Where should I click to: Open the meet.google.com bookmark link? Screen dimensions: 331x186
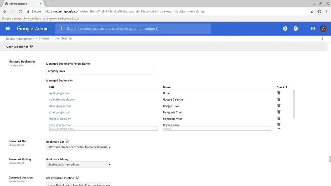[60, 119]
